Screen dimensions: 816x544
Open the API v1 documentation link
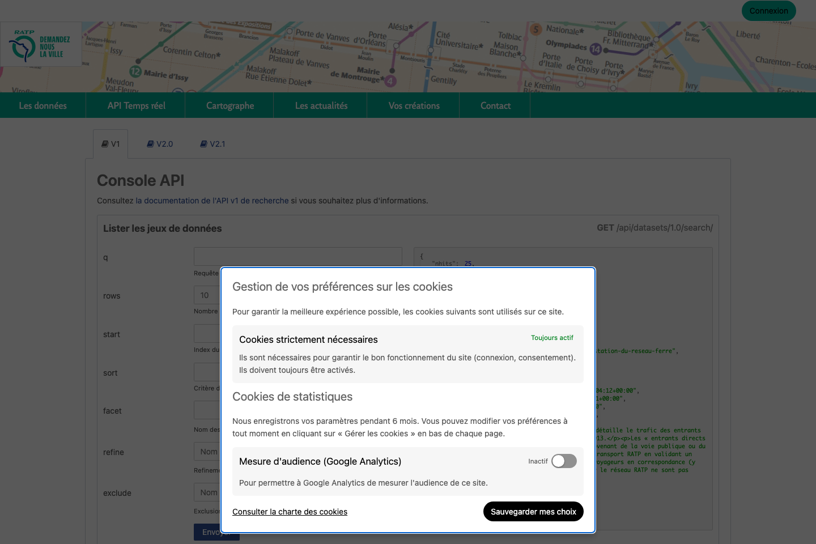tap(212, 200)
